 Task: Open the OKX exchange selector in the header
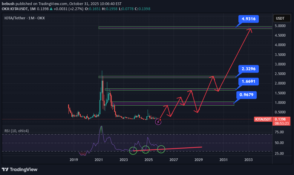pos(41,18)
